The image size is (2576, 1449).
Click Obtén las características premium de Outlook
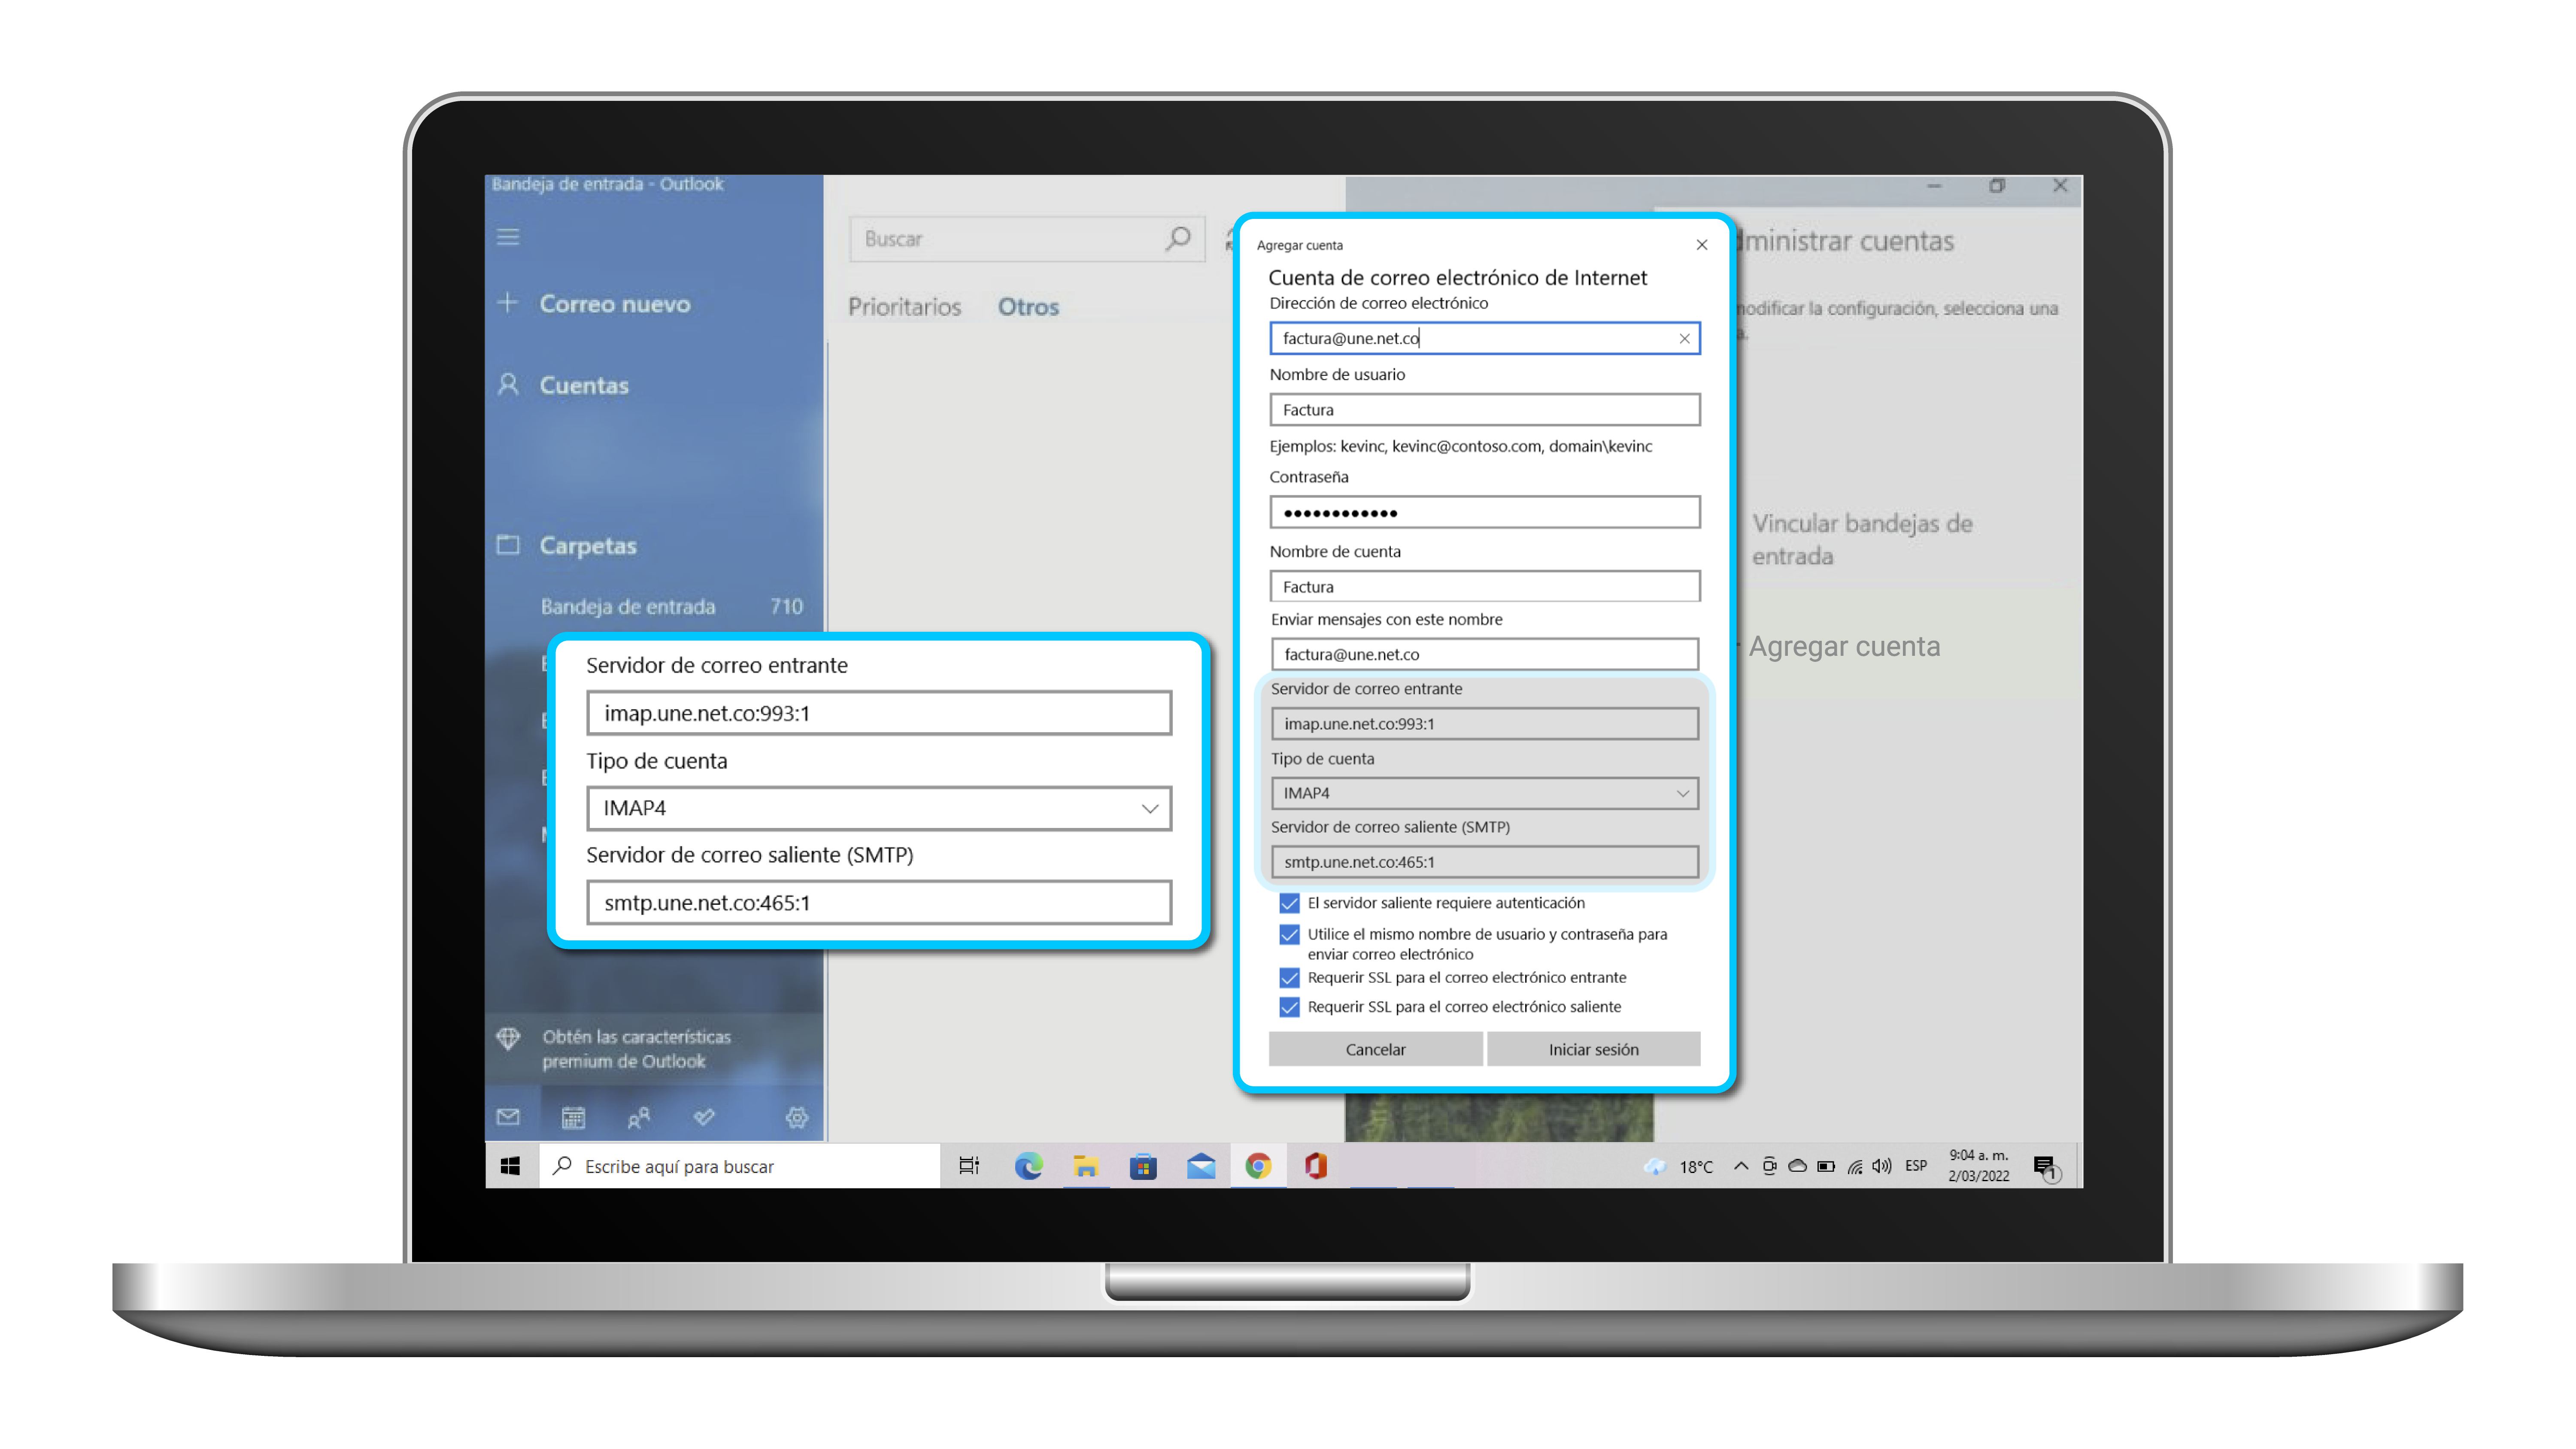pyautogui.click(x=636, y=1048)
